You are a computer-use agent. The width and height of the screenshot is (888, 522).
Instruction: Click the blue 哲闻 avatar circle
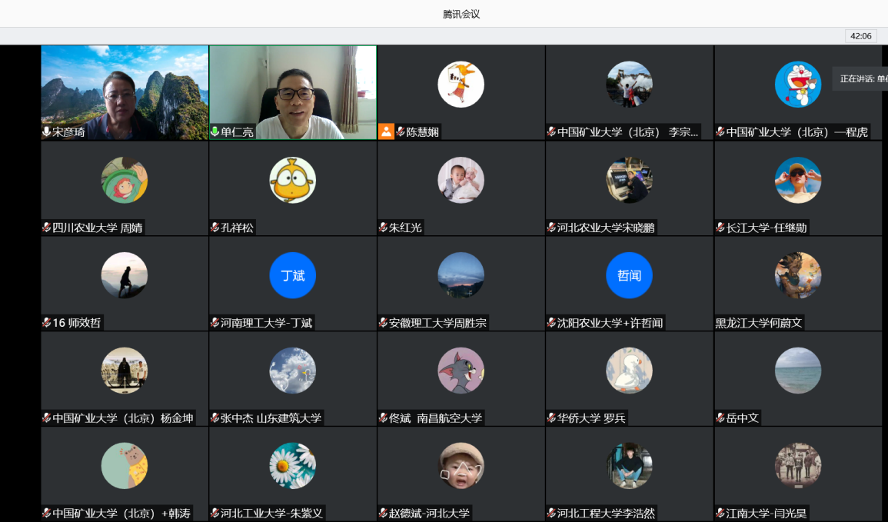click(x=629, y=275)
